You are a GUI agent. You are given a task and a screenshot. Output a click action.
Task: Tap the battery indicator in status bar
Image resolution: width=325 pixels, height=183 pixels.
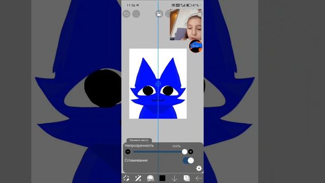point(188,5)
